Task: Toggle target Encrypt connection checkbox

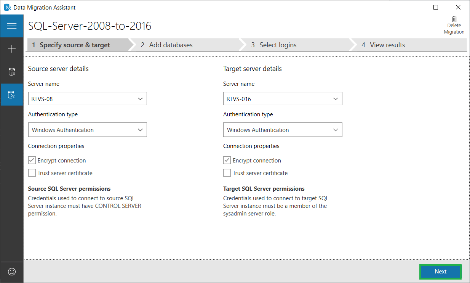Action: (227, 161)
